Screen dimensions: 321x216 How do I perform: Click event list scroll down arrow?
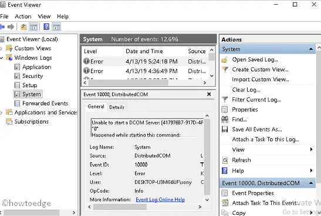coord(212,76)
